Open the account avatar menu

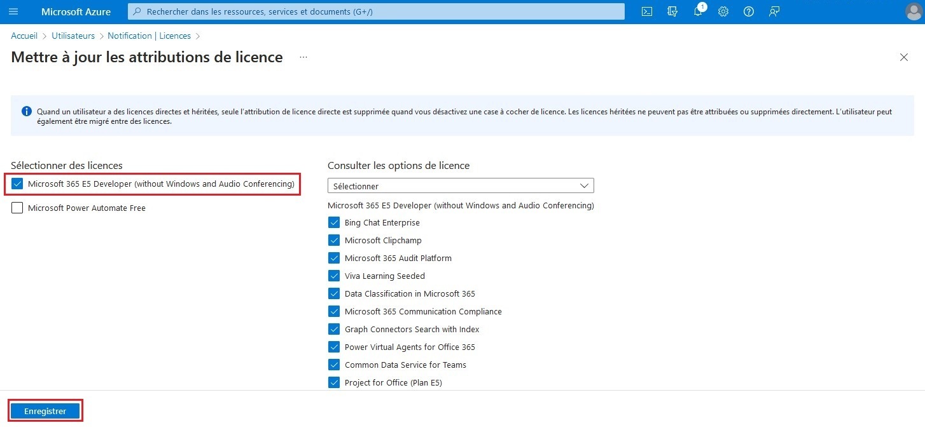click(913, 11)
